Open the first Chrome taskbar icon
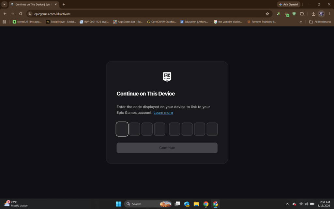 point(206,204)
